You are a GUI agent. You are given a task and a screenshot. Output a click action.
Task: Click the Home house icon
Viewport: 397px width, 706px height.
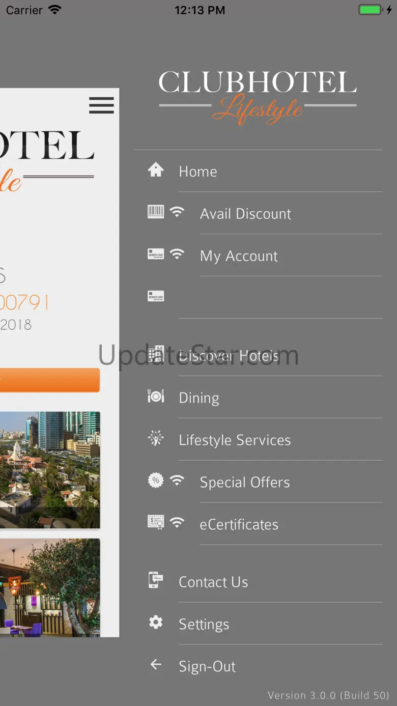156,170
